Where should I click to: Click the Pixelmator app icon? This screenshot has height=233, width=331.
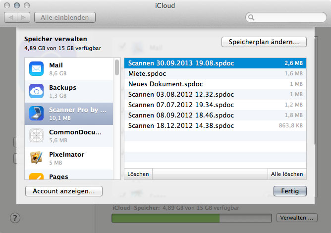click(x=37, y=158)
